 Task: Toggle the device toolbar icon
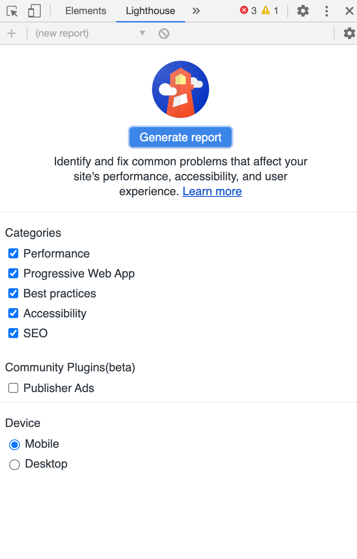(34, 11)
